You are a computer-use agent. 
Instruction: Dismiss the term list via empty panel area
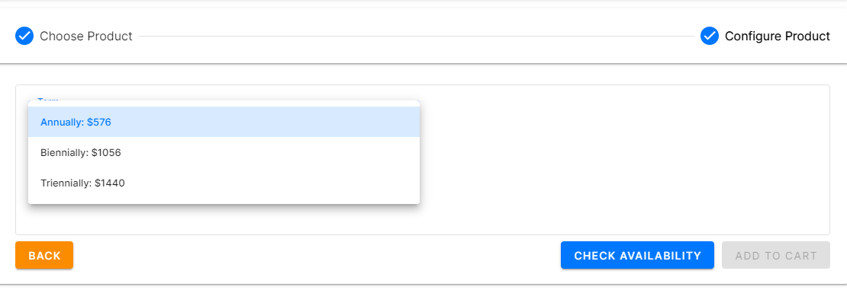pyautogui.click(x=621, y=161)
